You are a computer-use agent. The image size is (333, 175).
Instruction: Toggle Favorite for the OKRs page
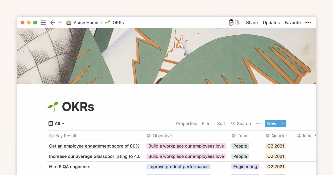click(x=292, y=22)
